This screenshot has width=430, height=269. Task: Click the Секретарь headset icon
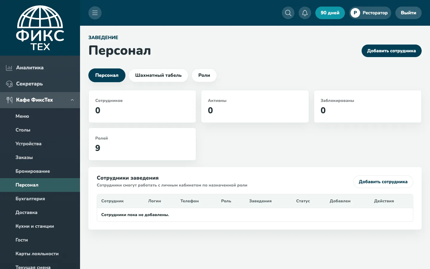(x=9, y=84)
